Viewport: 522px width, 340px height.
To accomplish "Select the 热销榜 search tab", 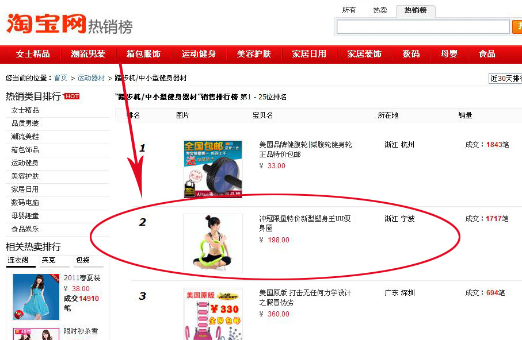I will pyautogui.click(x=416, y=10).
